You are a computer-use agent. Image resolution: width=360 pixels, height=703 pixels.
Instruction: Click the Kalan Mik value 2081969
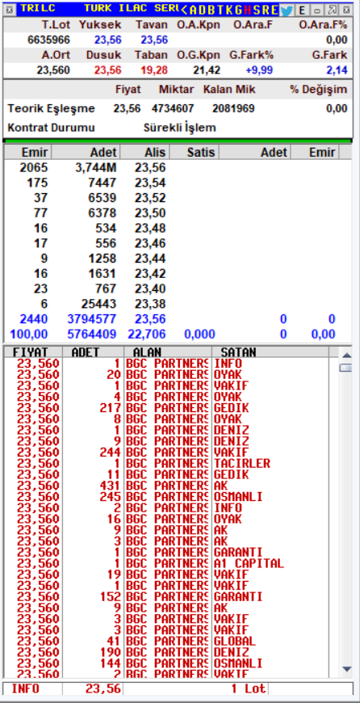pyautogui.click(x=233, y=108)
